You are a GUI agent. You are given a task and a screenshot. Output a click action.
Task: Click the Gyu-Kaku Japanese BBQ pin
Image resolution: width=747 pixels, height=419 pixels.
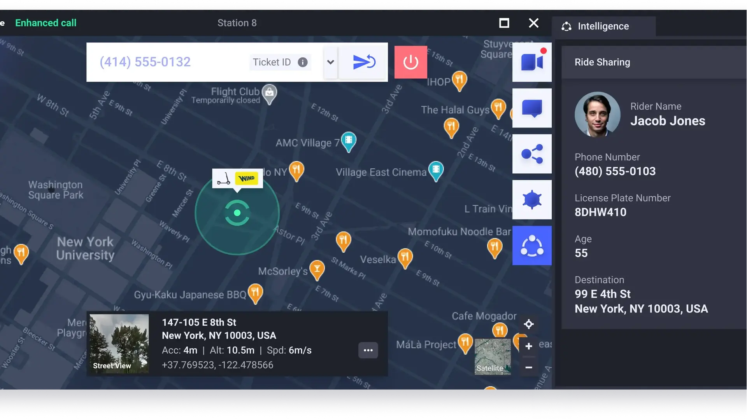click(x=255, y=294)
